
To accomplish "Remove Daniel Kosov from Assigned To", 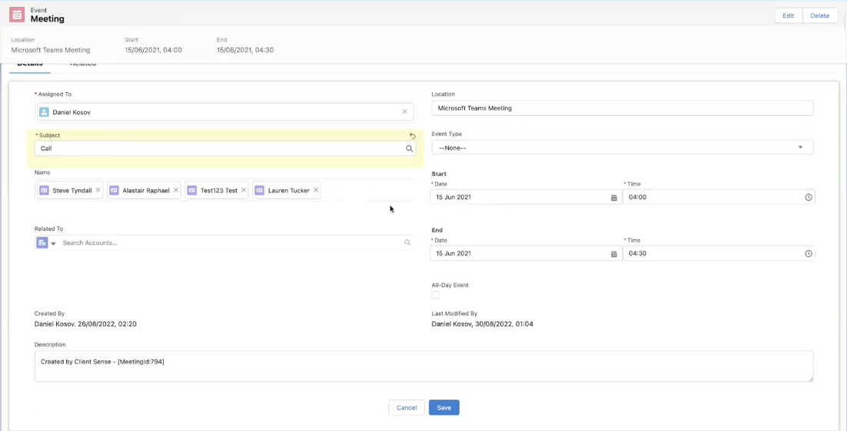I will pyautogui.click(x=404, y=112).
